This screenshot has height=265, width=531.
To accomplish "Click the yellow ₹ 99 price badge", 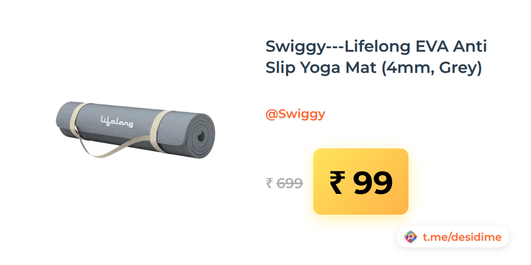I will (x=361, y=182).
